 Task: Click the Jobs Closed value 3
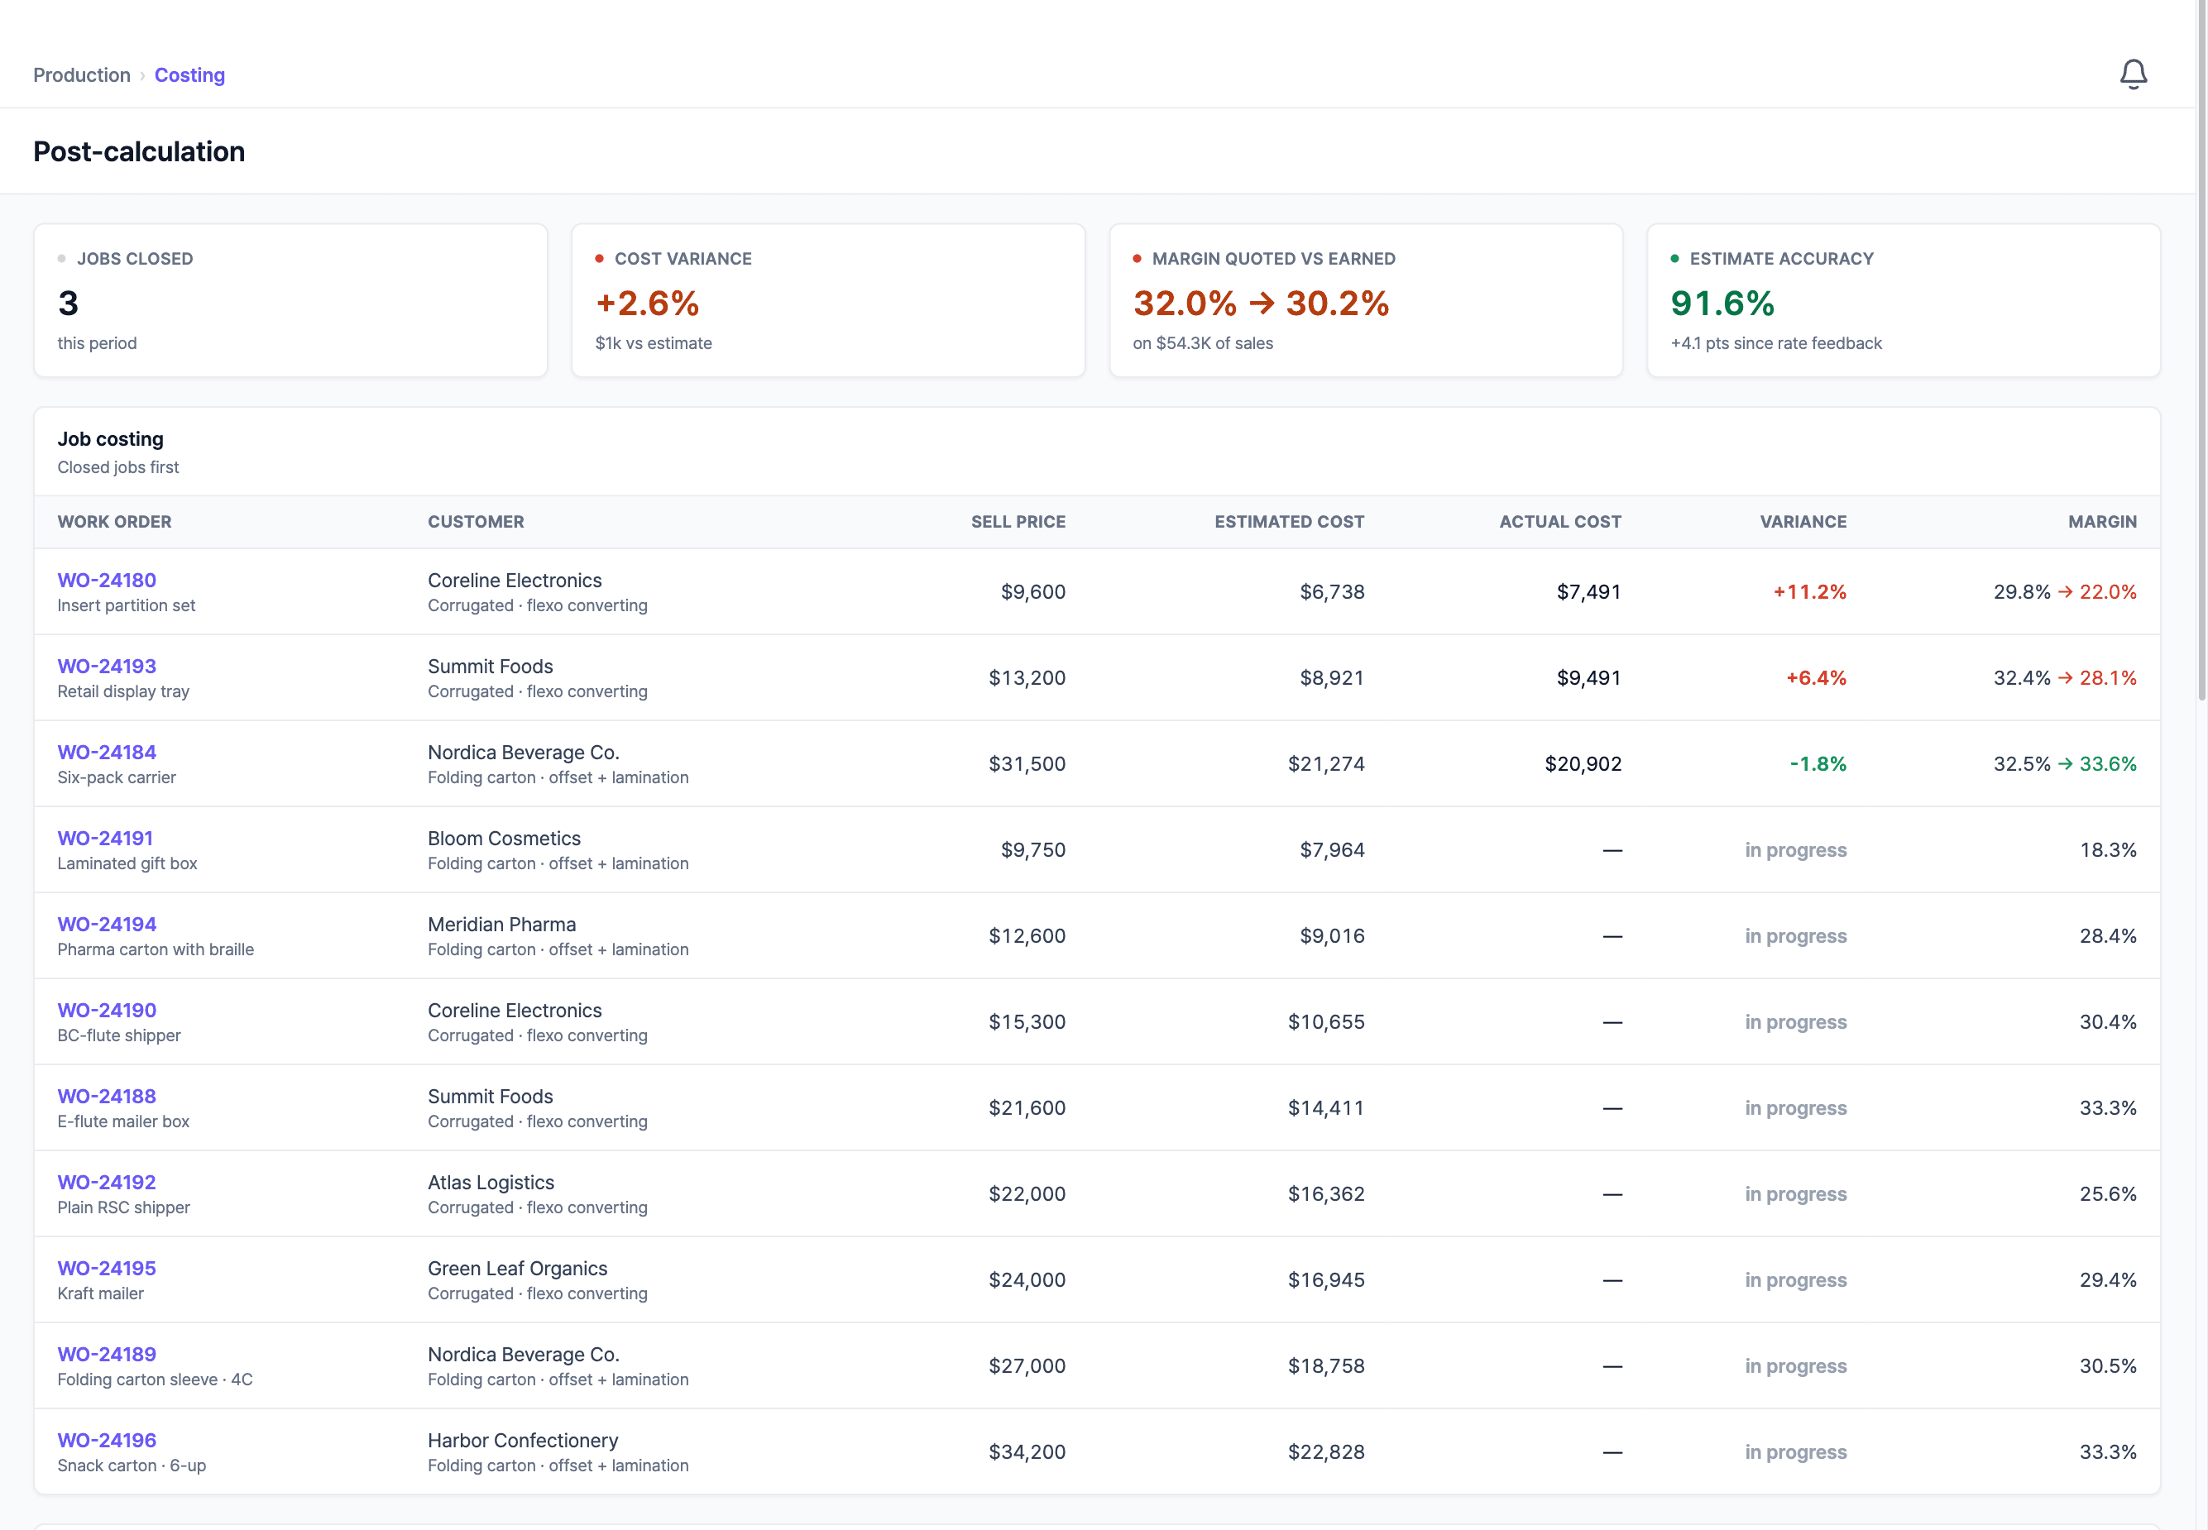pyautogui.click(x=68, y=303)
